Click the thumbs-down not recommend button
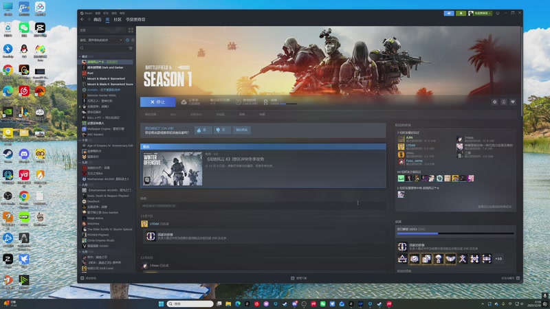This screenshot has width=550, height=309. click(x=221, y=130)
